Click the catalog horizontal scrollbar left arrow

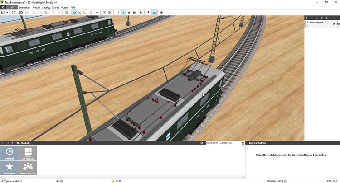[x=2, y=177]
